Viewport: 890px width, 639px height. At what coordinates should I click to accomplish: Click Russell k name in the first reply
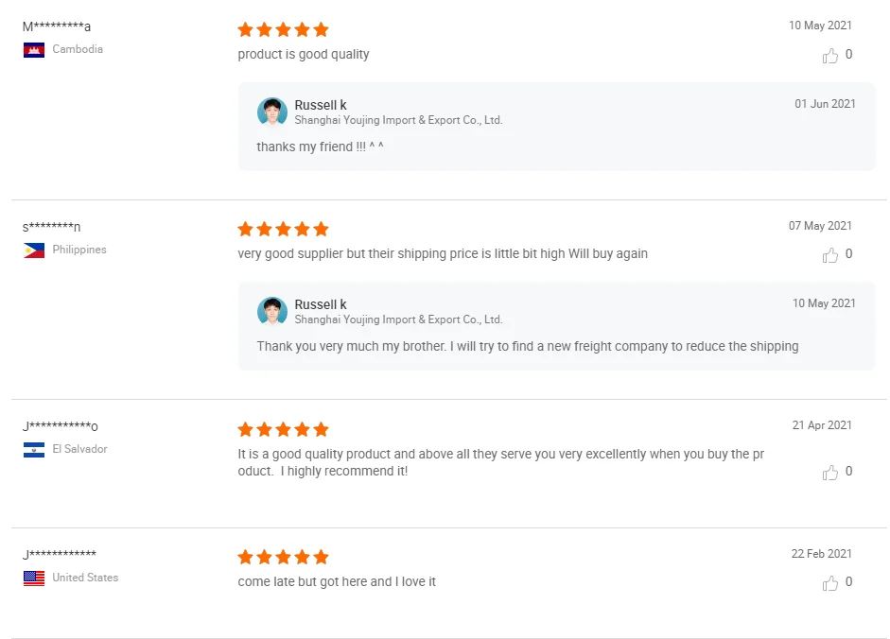(x=321, y=105)
